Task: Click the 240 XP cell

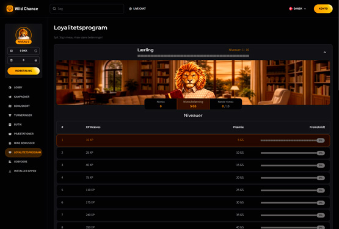Action: click(x=90, y=215)
